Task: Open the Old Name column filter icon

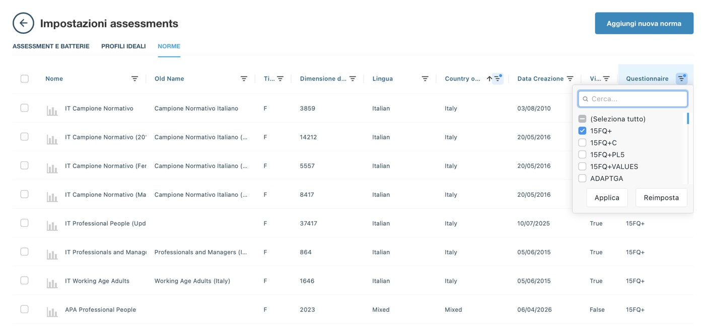Action: click(x=244, y=78)
